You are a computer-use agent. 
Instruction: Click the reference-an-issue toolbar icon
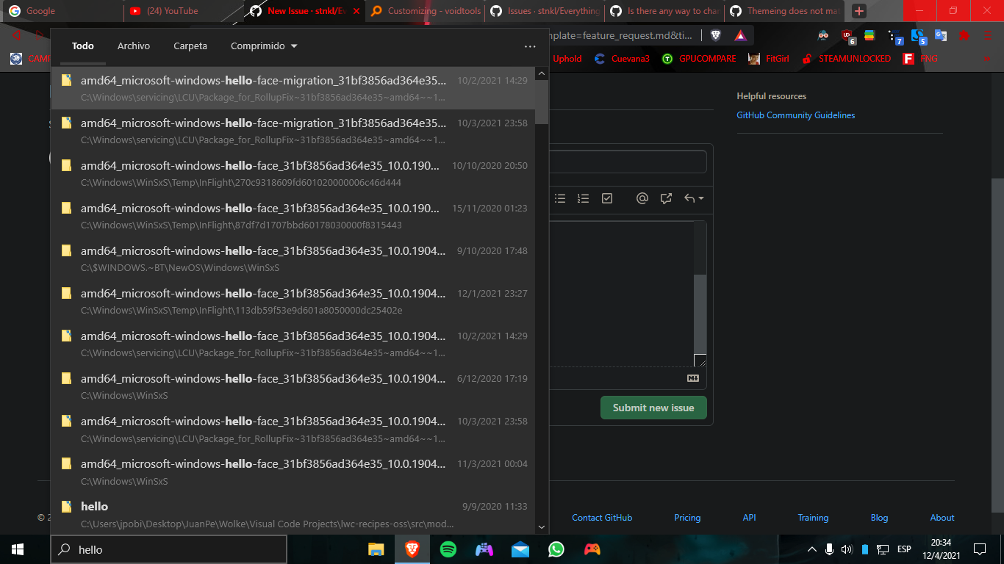(666, 198)
